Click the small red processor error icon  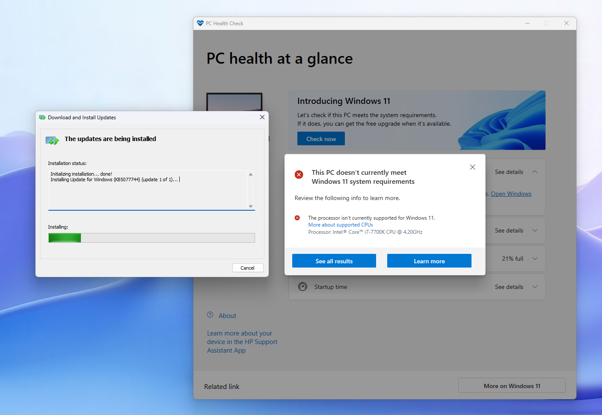297,218
